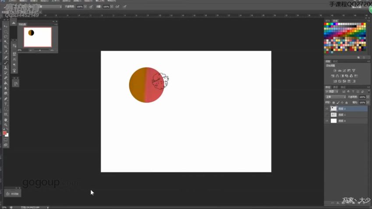Select the Pen tool

pos(6,99)
